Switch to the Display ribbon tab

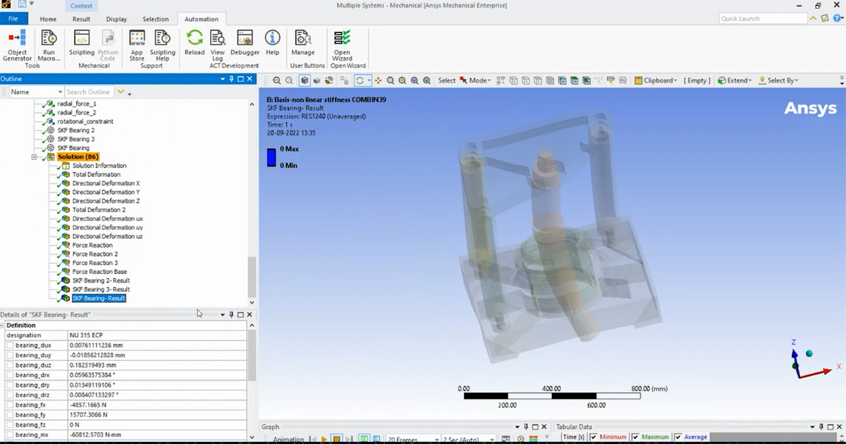pos(116,19)
